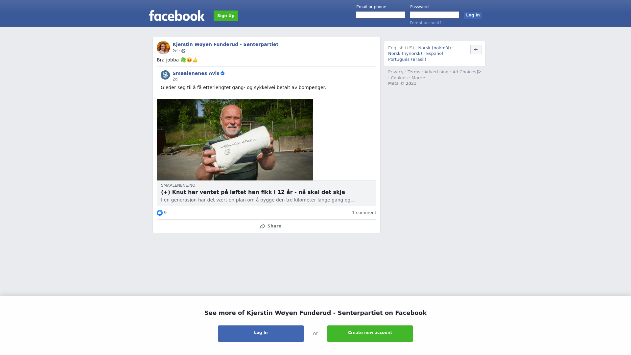Expand the More footer dropdown
This screenshot has height=355, width=631.
[418, 78]
